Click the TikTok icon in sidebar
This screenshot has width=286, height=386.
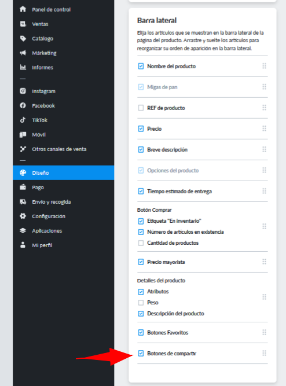click(23, 120)
